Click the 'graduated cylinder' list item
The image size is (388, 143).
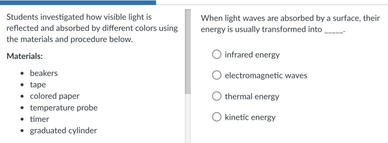click(64, 131)
